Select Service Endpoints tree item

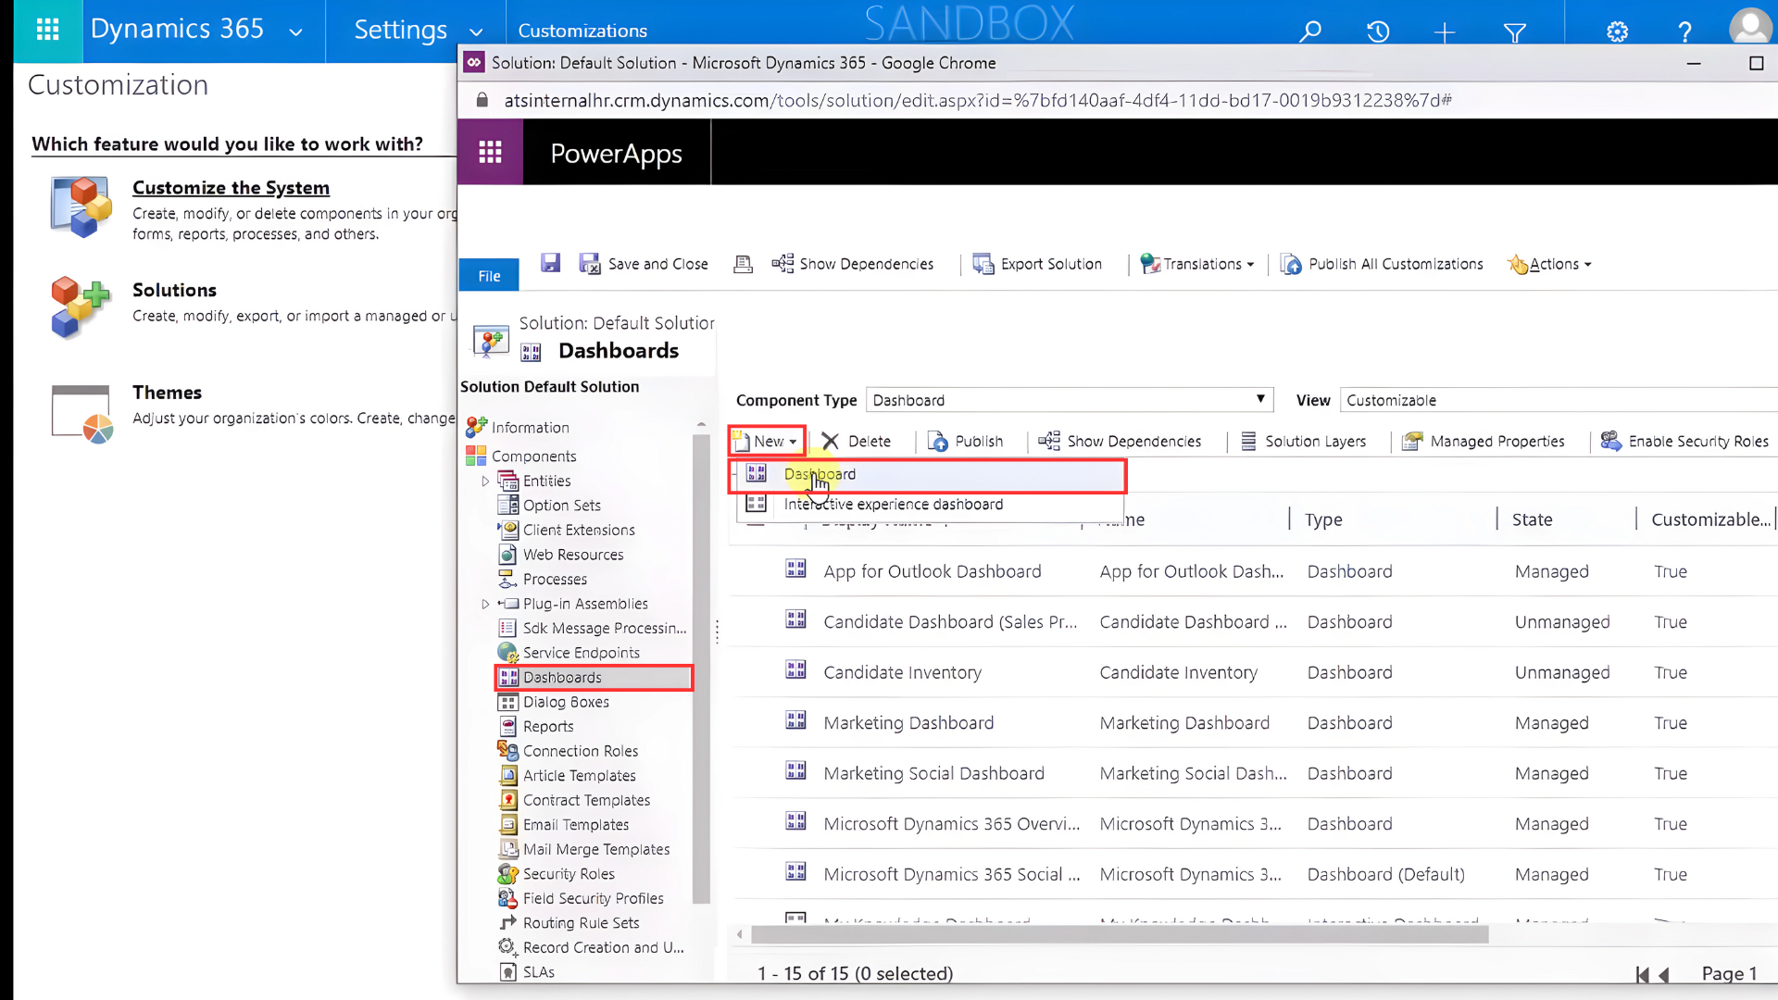[569, 653]
